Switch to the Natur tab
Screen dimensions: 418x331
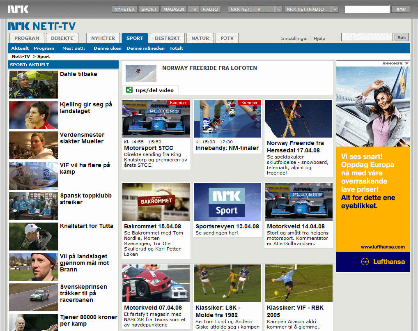[x=200, y=38]
